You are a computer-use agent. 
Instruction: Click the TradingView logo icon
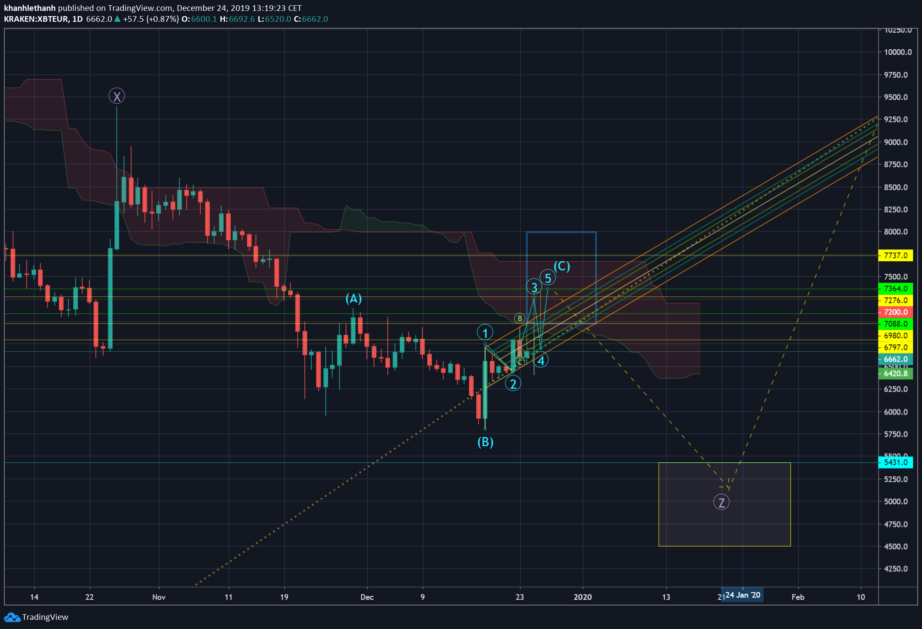pyautogui.click(x=12, y=617)
